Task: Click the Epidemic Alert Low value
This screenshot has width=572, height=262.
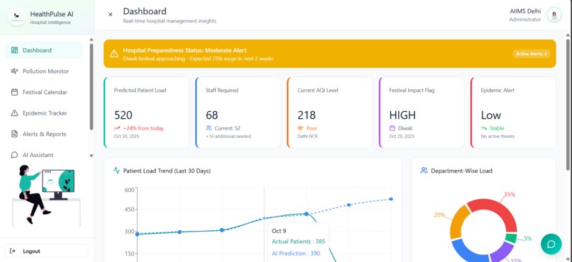Action: pos(491,115)
